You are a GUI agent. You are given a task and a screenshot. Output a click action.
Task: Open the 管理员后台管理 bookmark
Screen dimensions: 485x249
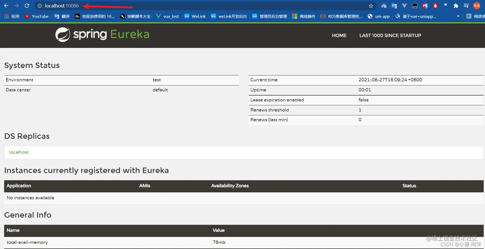click(269, 16)
